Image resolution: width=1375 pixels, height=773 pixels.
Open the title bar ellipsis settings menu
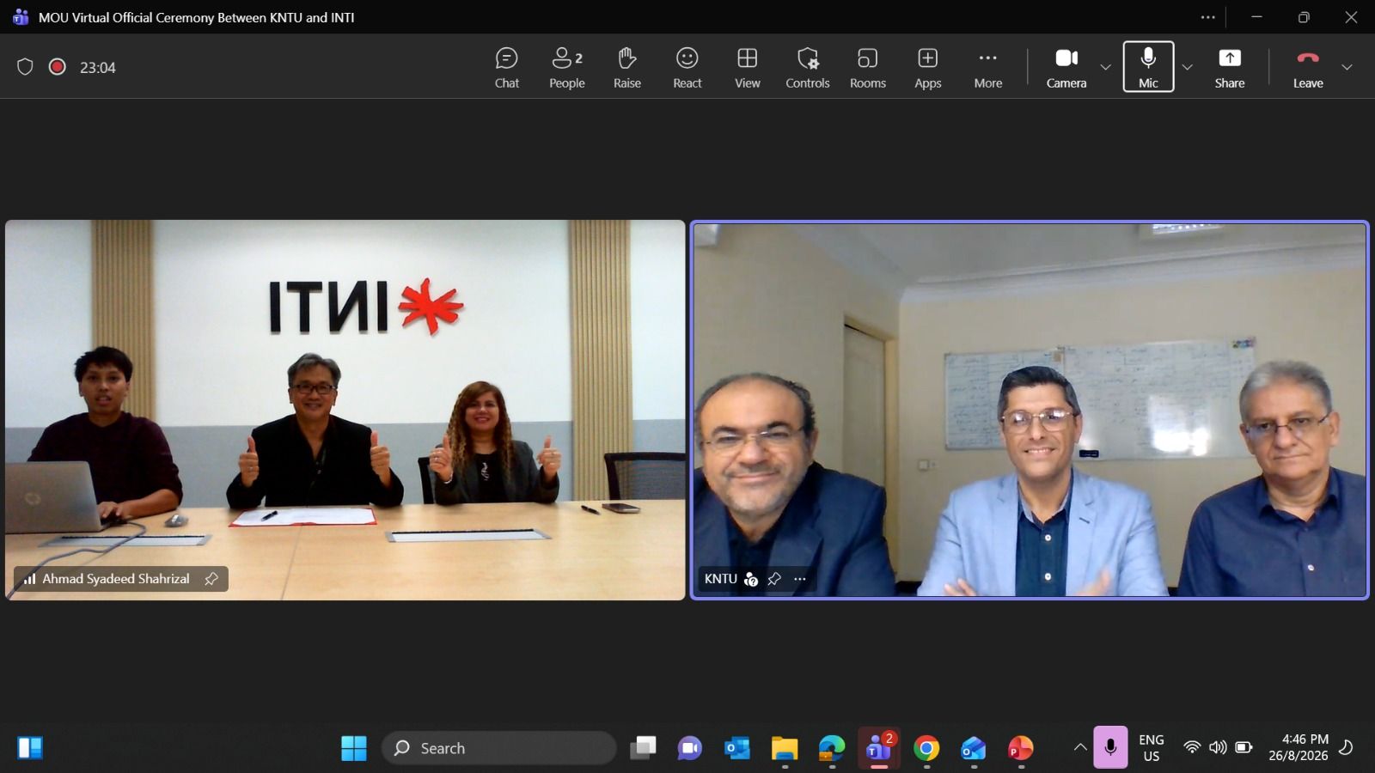[x=1208, y=17]
